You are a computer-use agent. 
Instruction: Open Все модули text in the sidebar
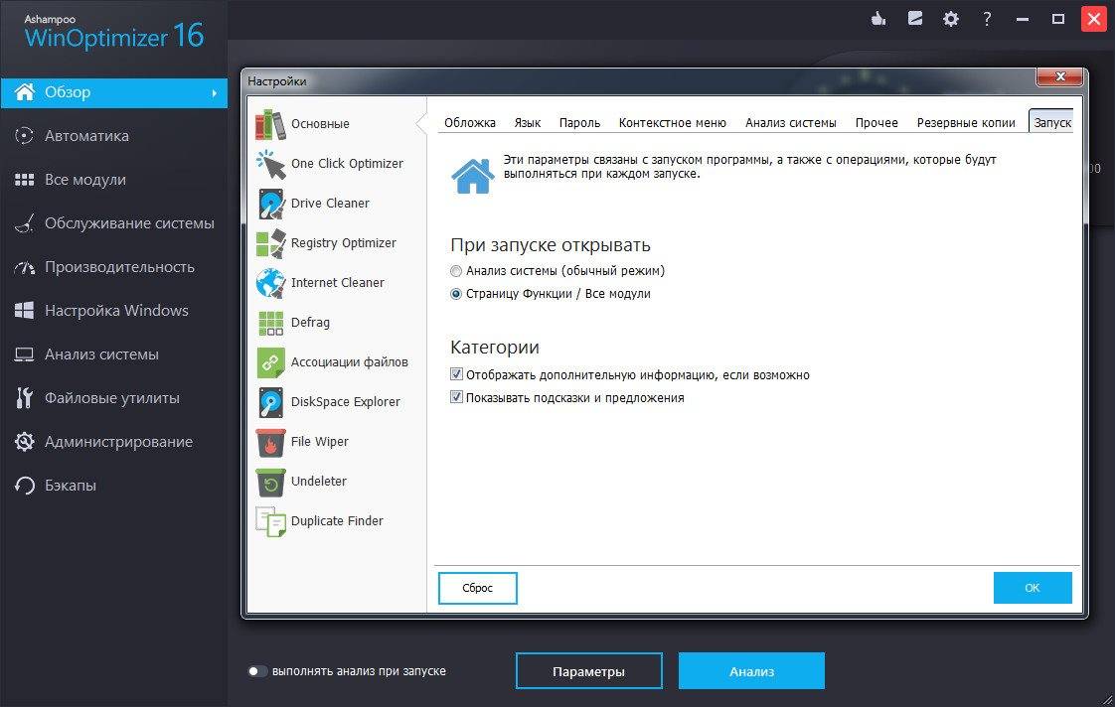click(85, 180)
